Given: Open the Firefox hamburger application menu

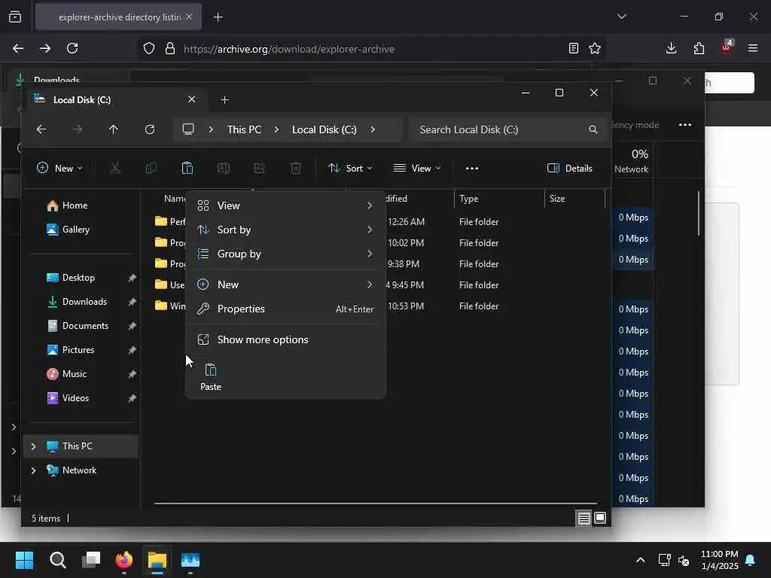Looking at the screenshot, I should click(x=753, y=48).
